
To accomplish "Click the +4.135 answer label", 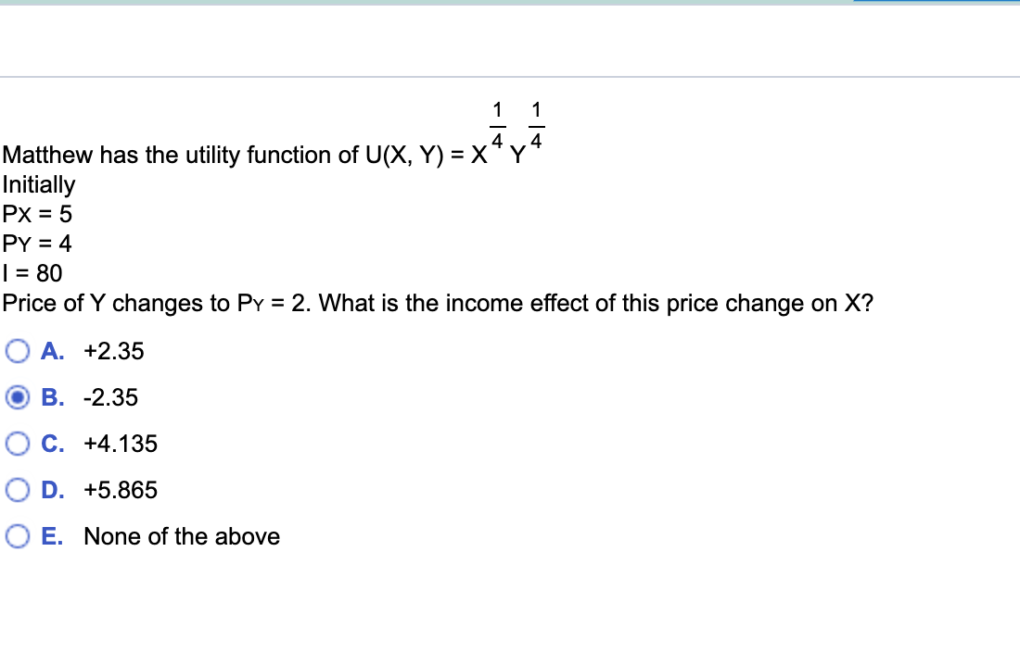I will [x=121, y=444].
